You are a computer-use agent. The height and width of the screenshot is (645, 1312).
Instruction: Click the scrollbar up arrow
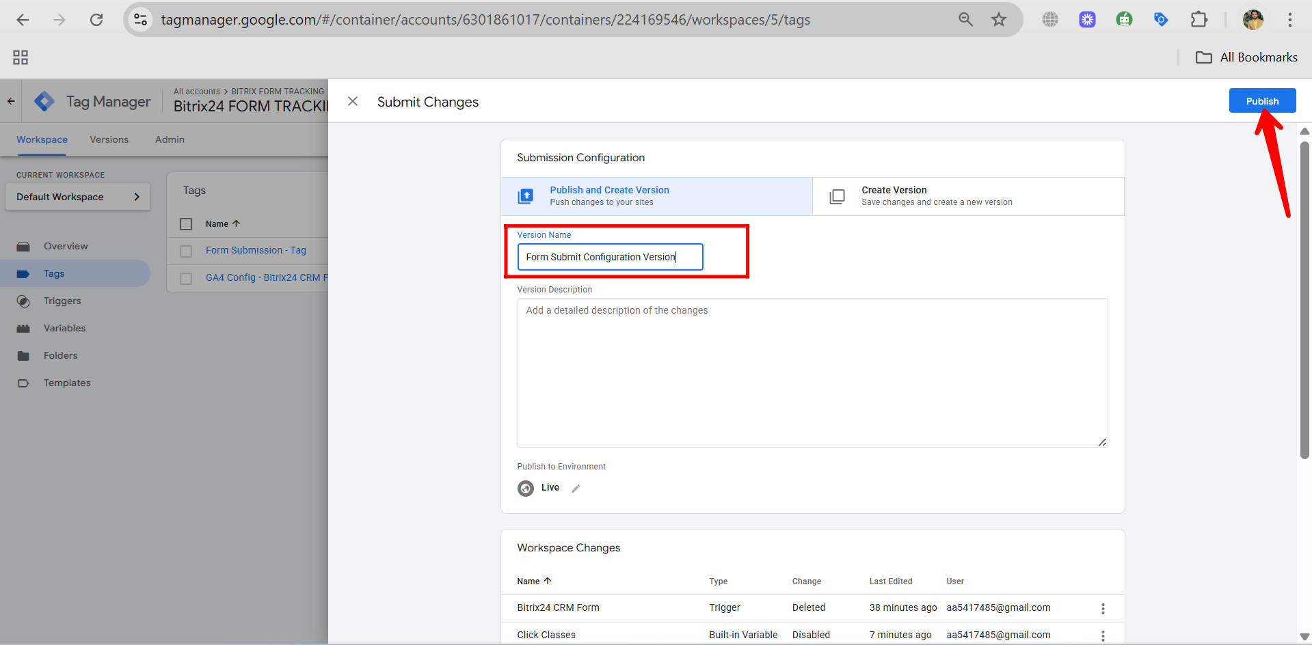click(1304, 131)
